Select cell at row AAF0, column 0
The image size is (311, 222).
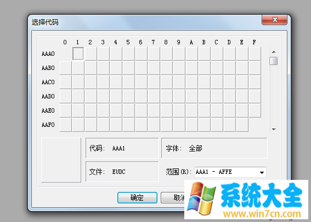click(x=65, y=125)
